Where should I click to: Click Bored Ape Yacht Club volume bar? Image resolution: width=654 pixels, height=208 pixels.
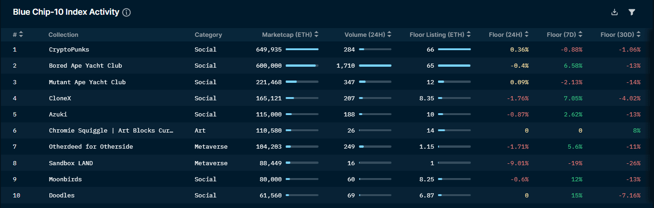click(x=375, y=66)
